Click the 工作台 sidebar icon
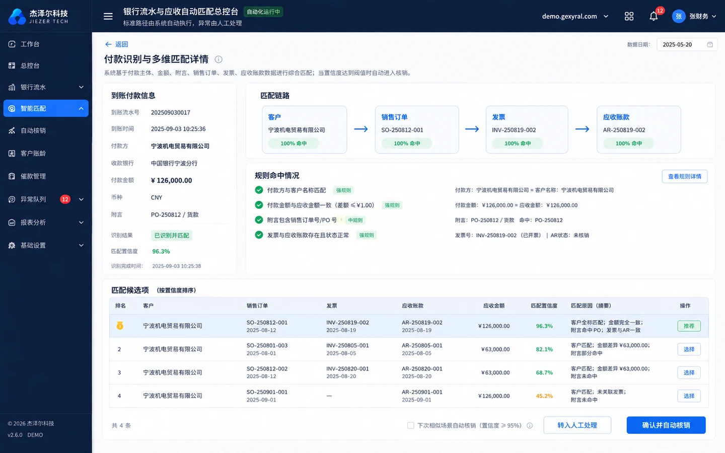The height and width of the screenshot is (453, 725). pos(12,44)
